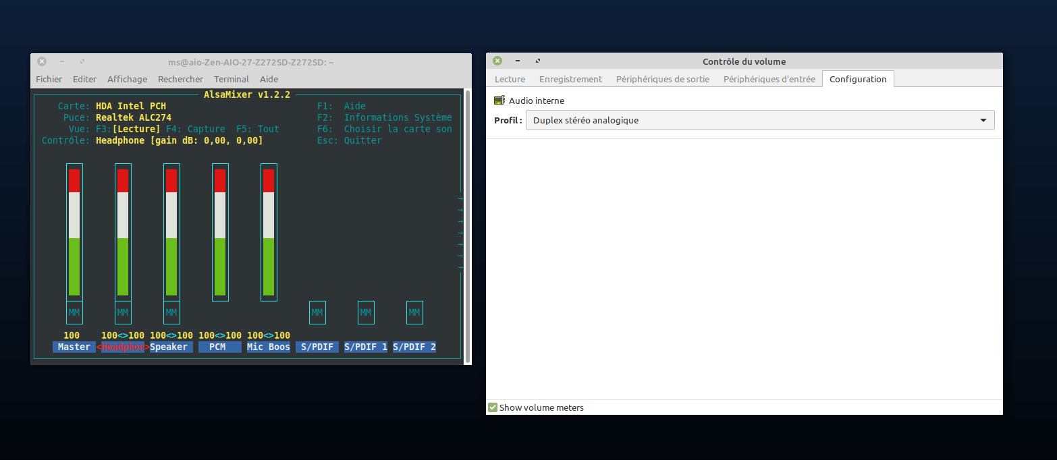Open the Périphériques de sortie tab
This screenshot has height=460, width=1057.
click(662, 79)
